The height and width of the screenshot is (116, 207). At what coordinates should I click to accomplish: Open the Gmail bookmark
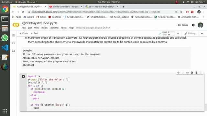tap(41, 17)
